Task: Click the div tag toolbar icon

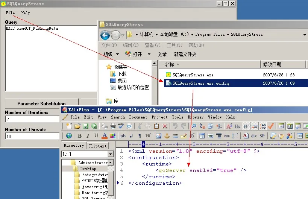Action: 254,135
